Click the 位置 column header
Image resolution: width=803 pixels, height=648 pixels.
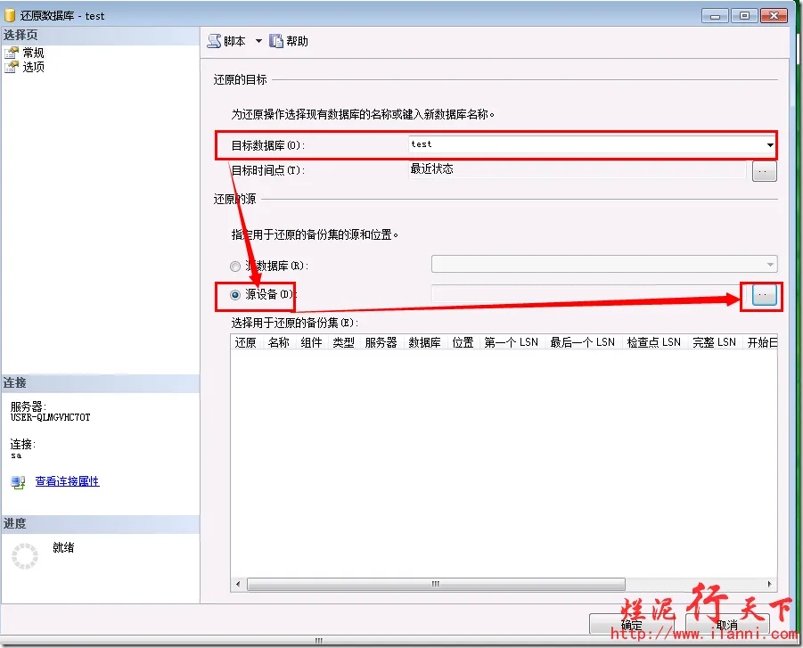pyautogui.click(x=463, y=342)
